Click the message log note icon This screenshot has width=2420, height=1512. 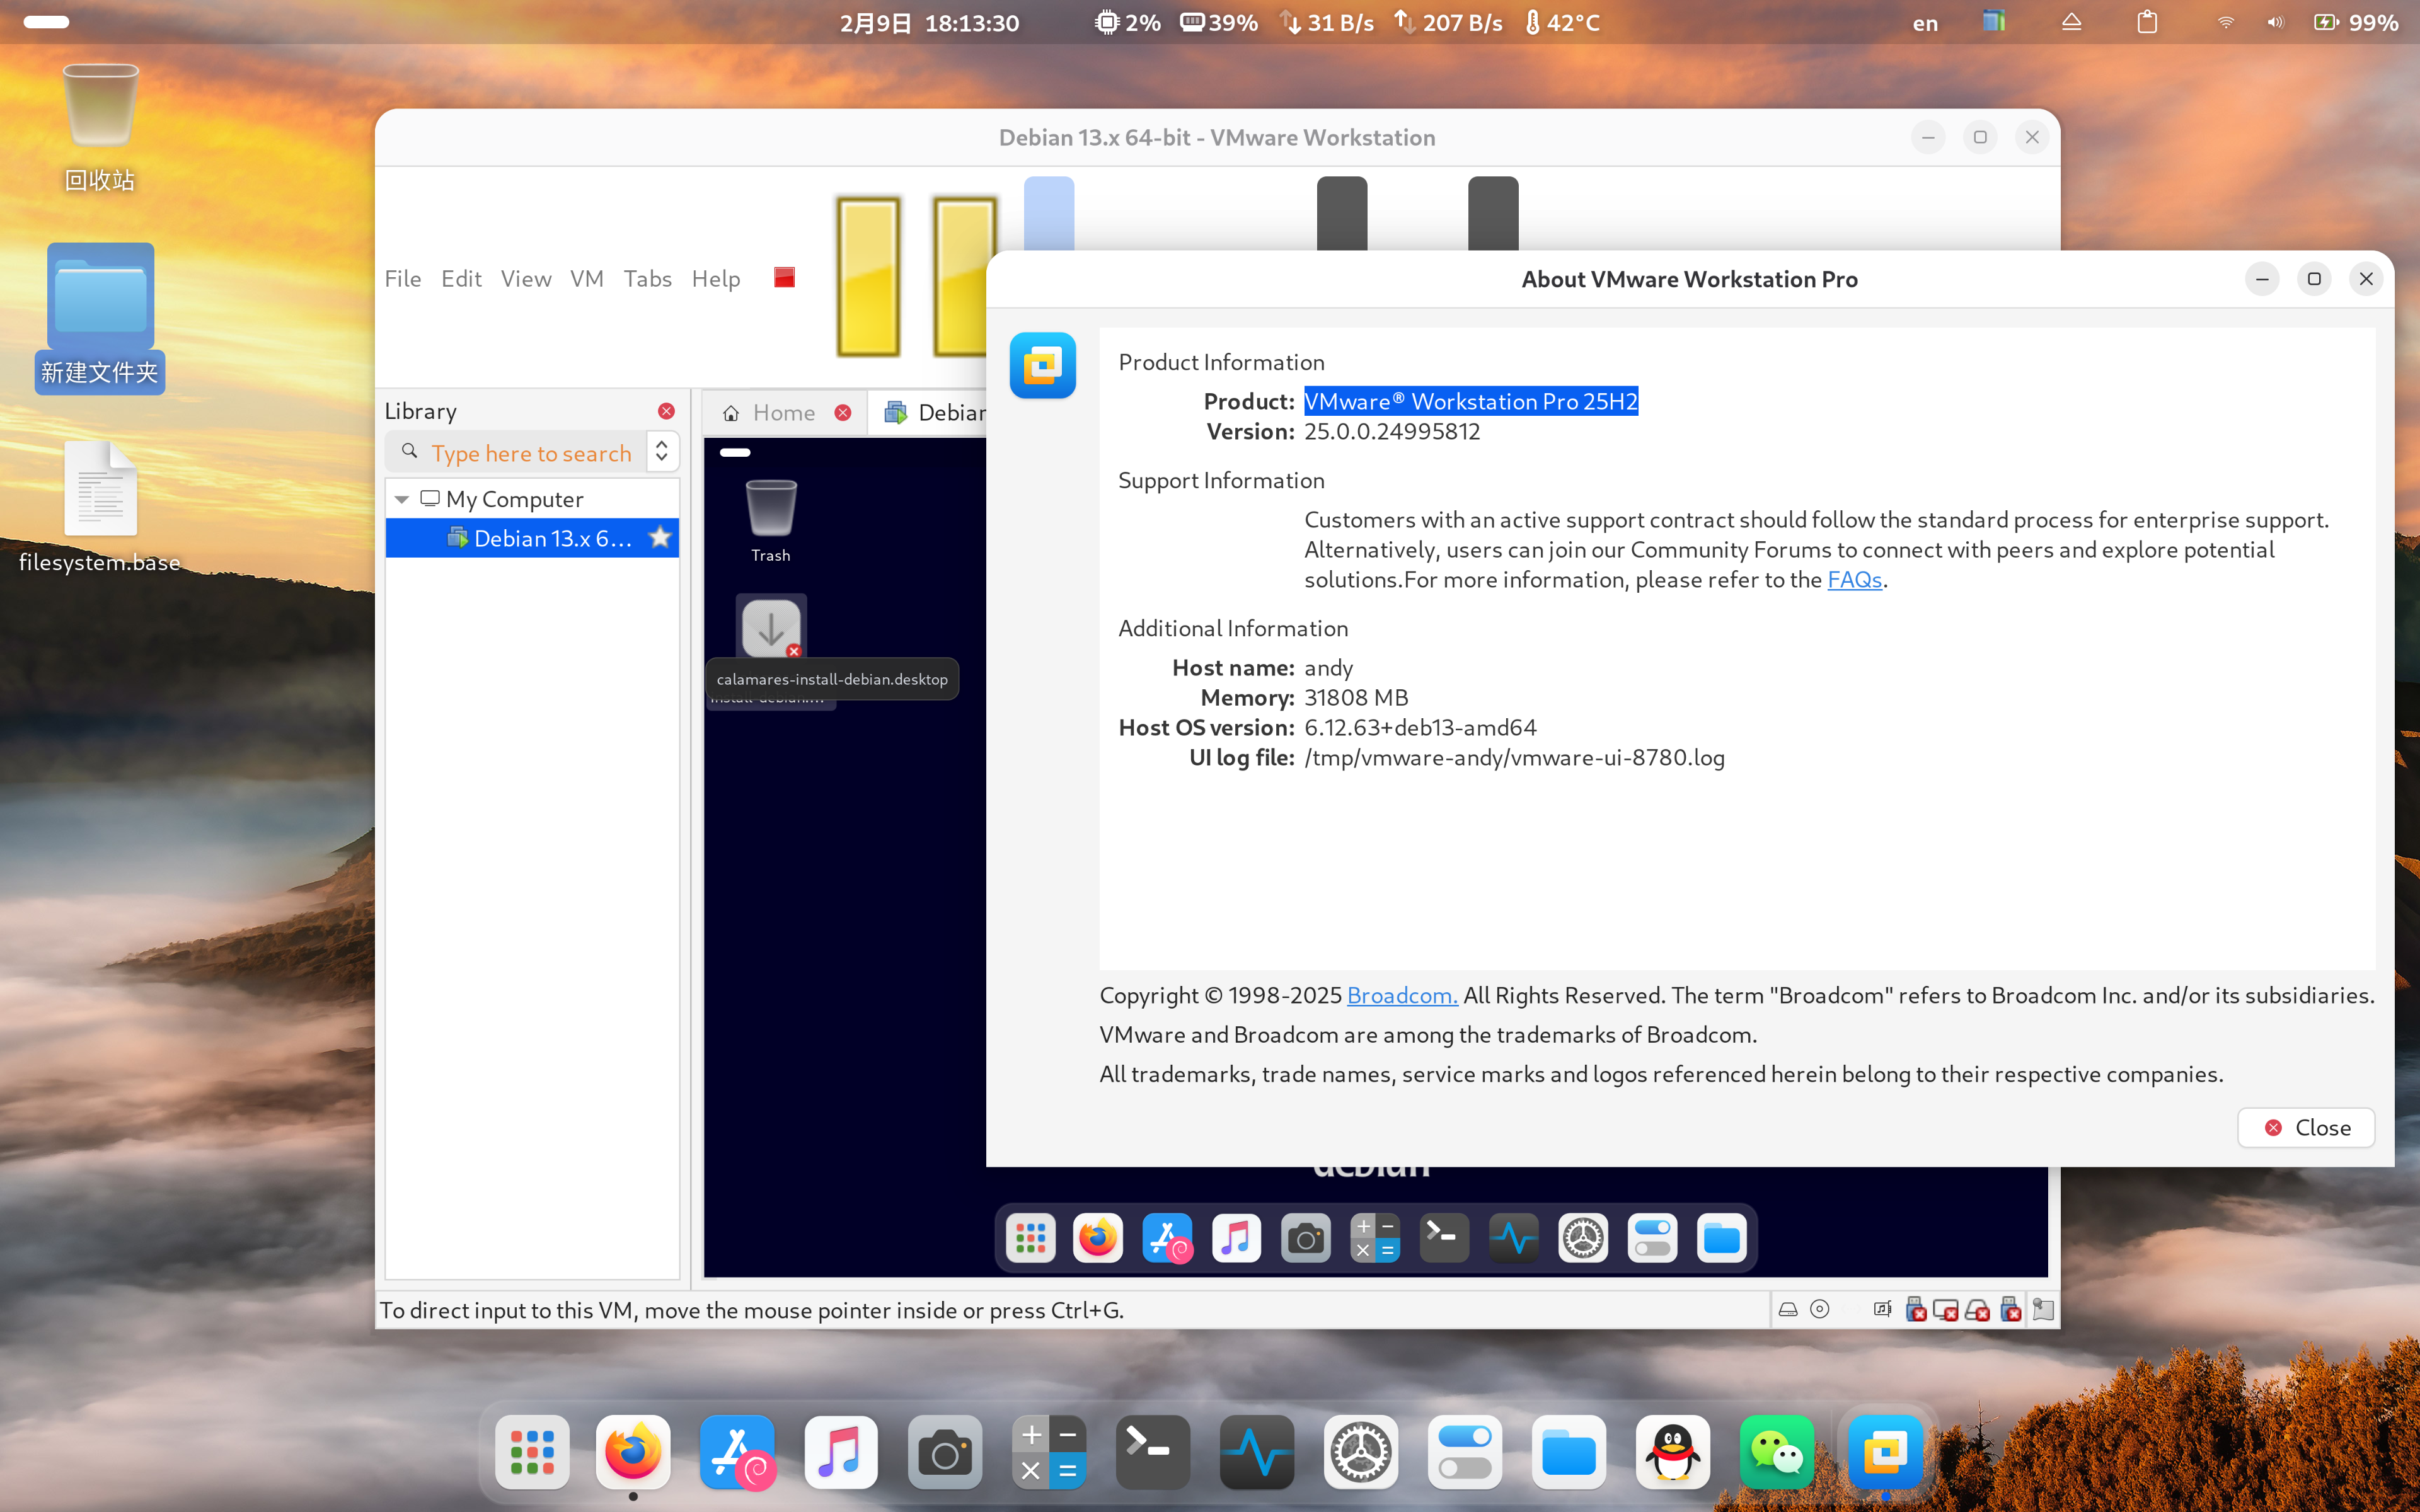click(x=2043, y=1309)
